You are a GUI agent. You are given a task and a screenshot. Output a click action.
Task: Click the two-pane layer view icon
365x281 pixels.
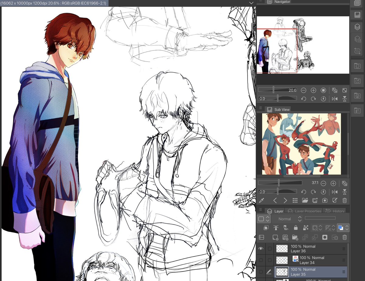(261, 237)
